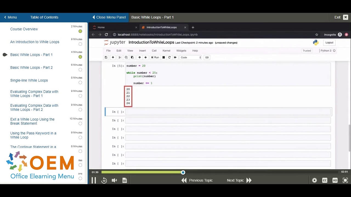Open the volume control speaker icon
351x197 pixels.
[x=114, y=180]
